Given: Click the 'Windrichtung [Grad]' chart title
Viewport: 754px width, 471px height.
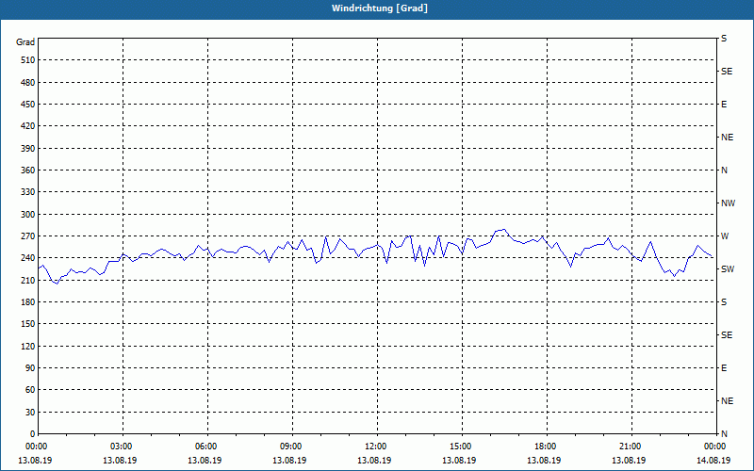Looking at the screenshot, I should tap(380, 8).
